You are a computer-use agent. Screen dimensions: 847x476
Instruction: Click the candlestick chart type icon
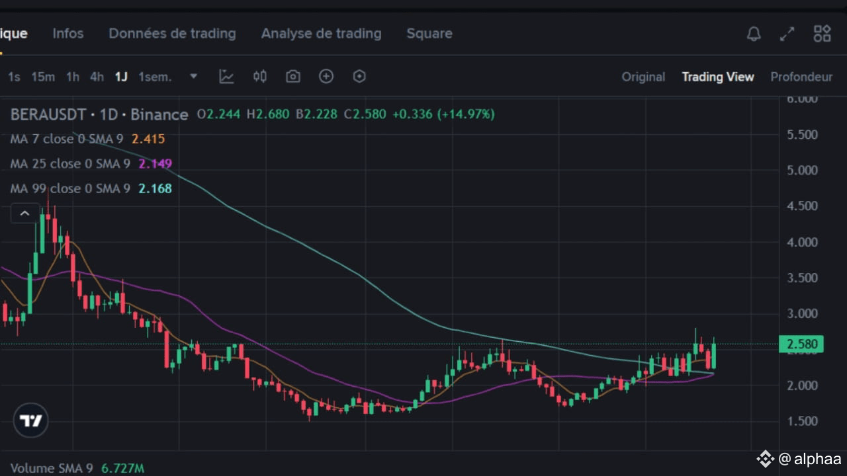[260, 77]
